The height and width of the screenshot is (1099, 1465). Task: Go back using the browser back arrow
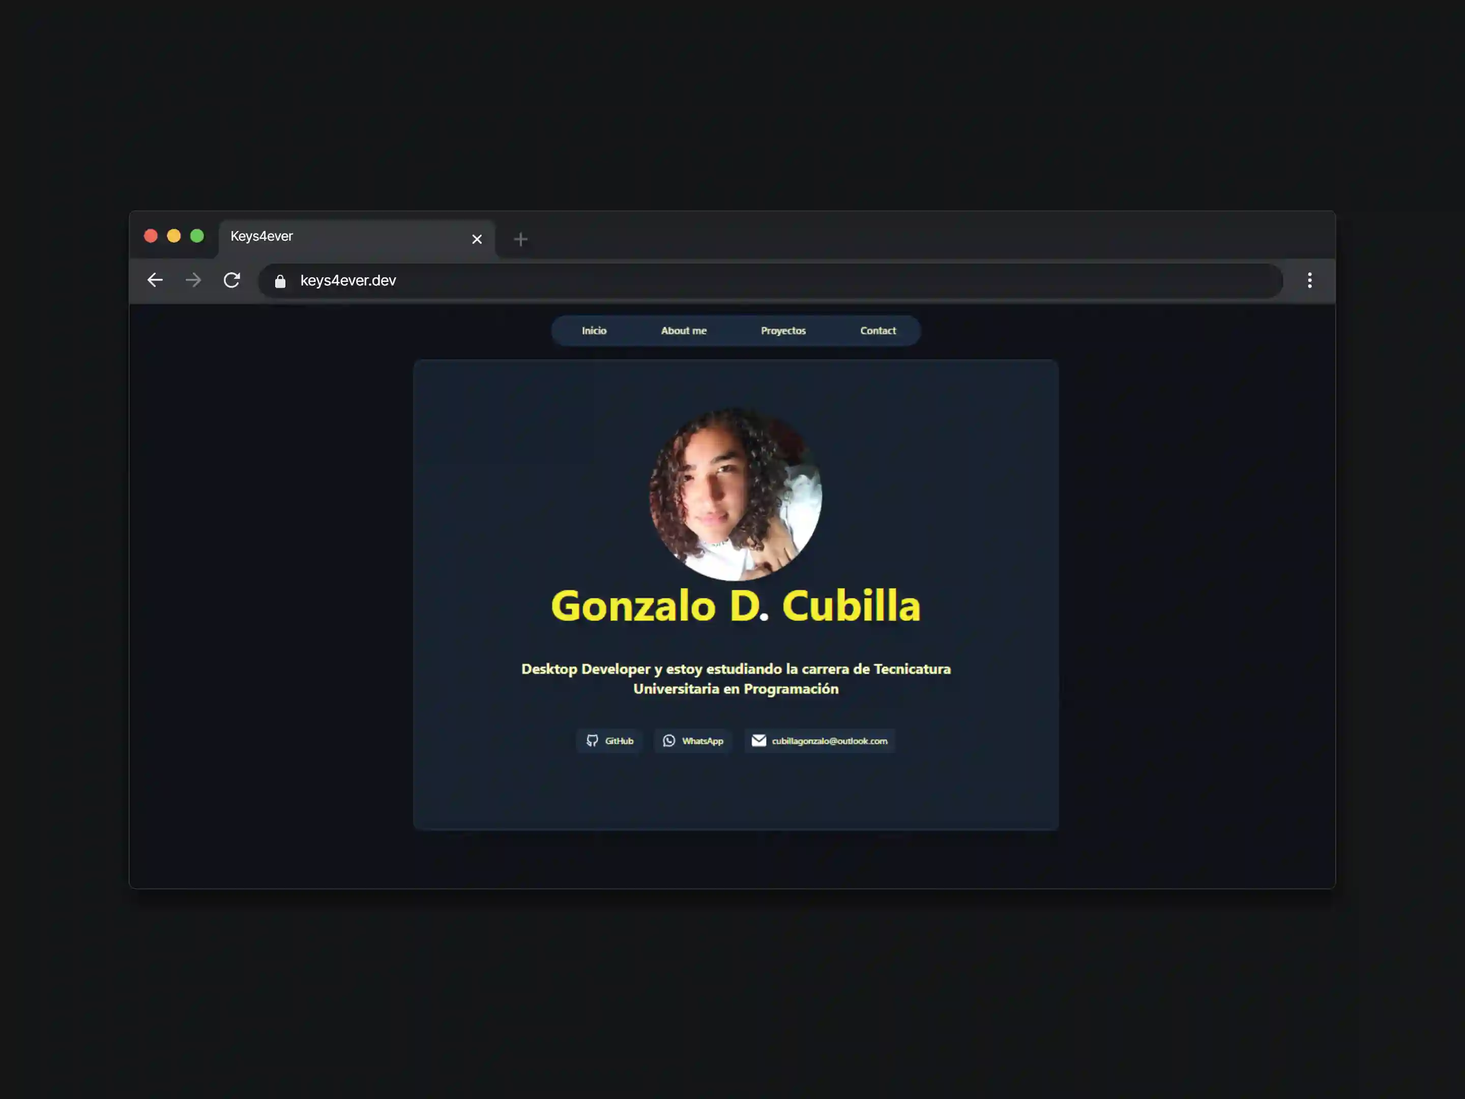click(155, 280)
